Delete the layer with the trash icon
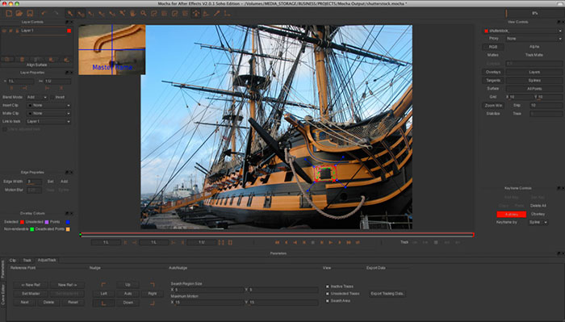The image size is (565, 322). tap(22, 60)
